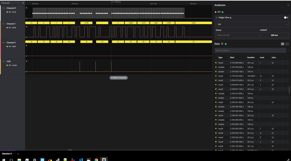The height and width of the screenshot is (161, 291).
Task: Click the miso column header
Action: click(274, 58)
